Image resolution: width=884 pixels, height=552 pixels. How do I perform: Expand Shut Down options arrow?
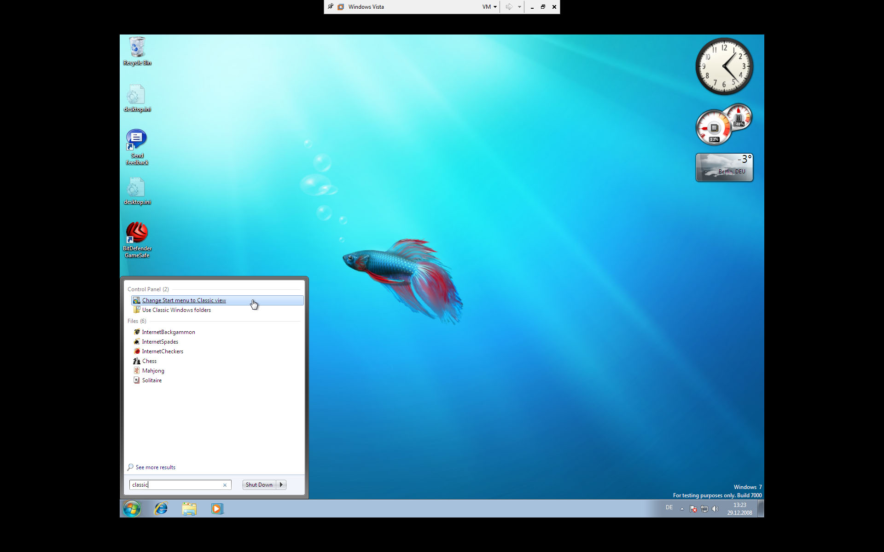click(x=281, y=484)
